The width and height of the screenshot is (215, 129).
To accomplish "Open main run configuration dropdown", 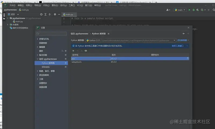I will coord(180,10).
